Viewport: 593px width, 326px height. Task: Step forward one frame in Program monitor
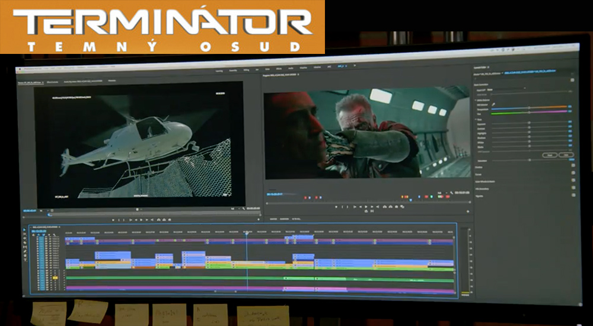tap(372, 206)
